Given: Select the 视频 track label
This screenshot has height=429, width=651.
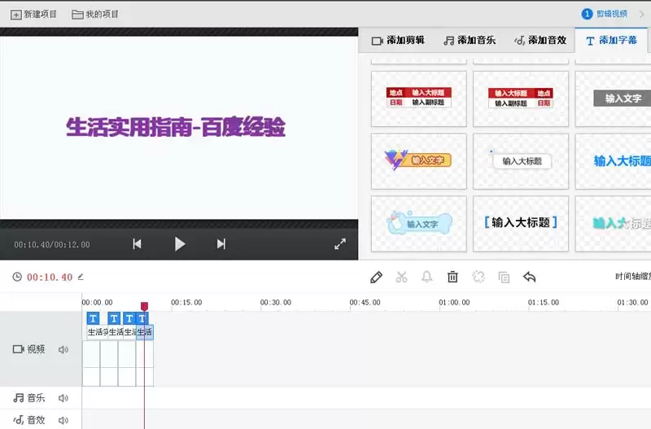Looking at the screenshot, I should tap(29, 349).
